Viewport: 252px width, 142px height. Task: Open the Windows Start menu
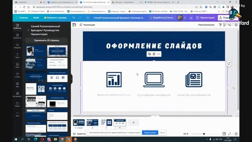point(16,139)
